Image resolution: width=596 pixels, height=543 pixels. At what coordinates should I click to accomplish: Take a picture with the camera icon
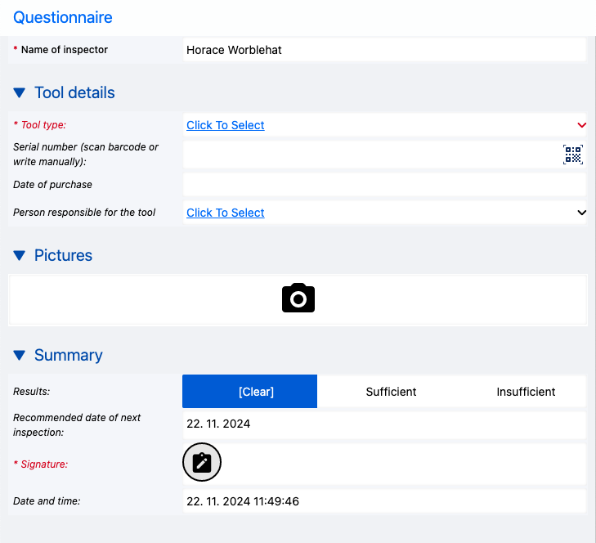298,298
